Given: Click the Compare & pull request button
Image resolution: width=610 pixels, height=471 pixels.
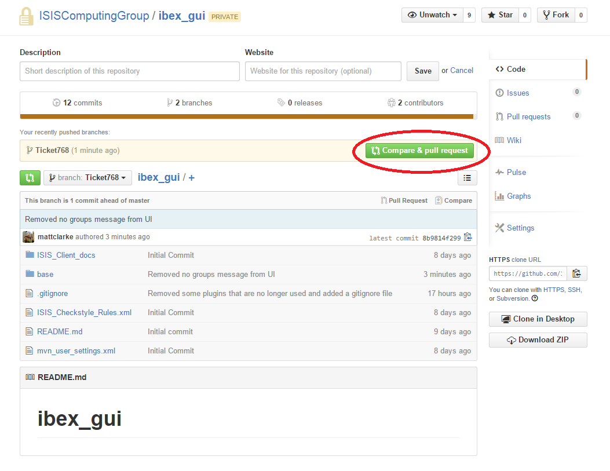Looking at the screenshot, I should pos(419,151).
